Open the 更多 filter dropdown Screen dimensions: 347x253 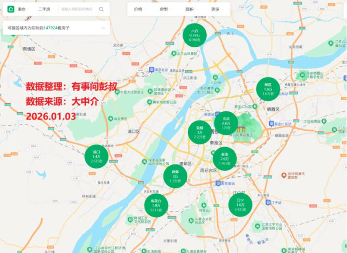click(x=217, y=9)
